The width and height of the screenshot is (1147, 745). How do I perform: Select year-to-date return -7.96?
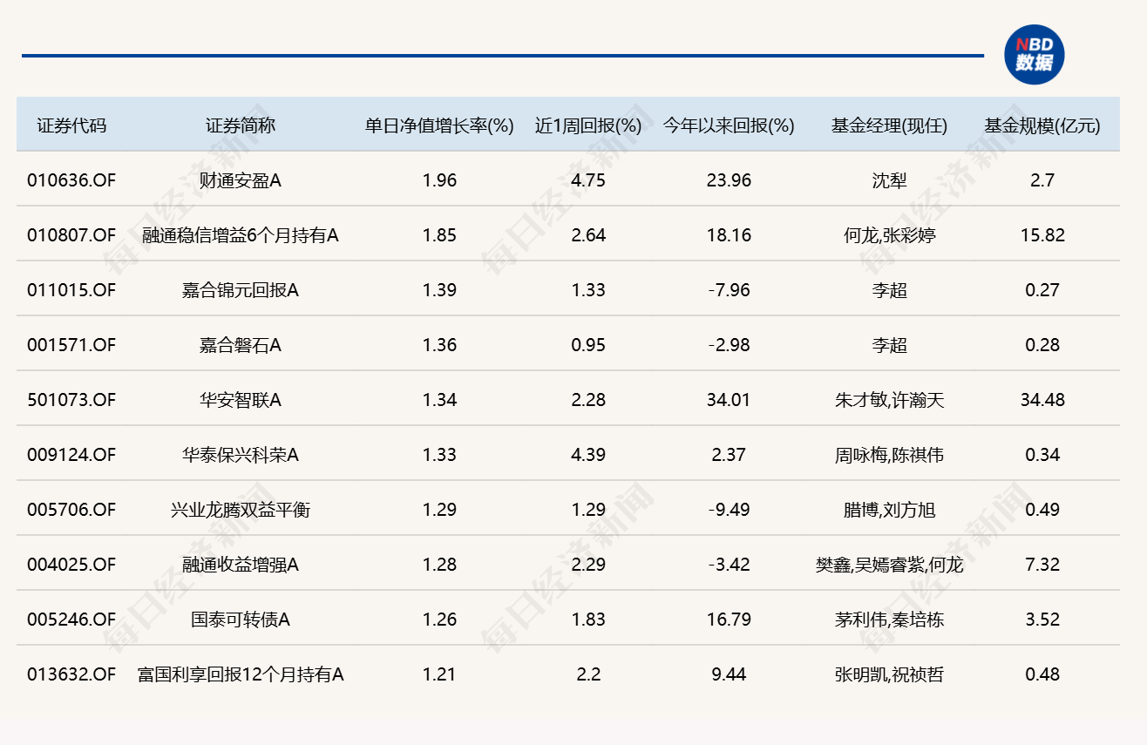coord(729,290)
